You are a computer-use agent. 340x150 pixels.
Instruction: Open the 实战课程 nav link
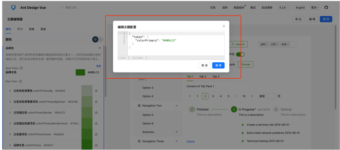[x=267, y=8]
